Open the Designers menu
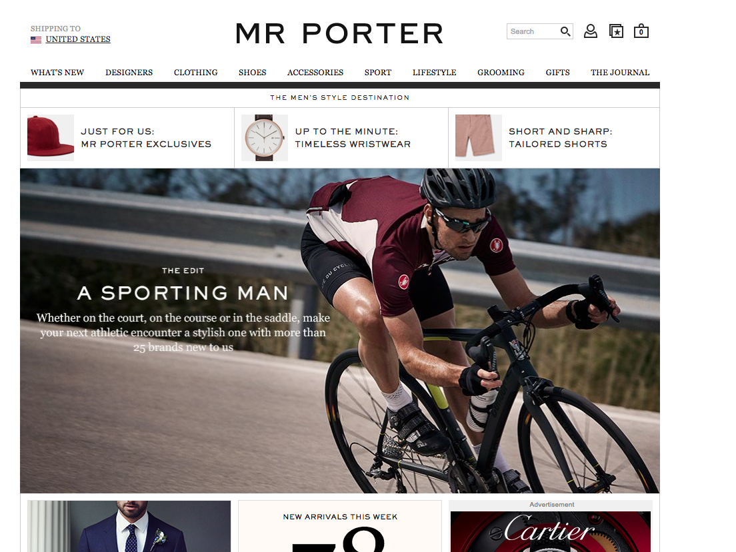Viewport: 736px width, 552px height. click(129, 72)
